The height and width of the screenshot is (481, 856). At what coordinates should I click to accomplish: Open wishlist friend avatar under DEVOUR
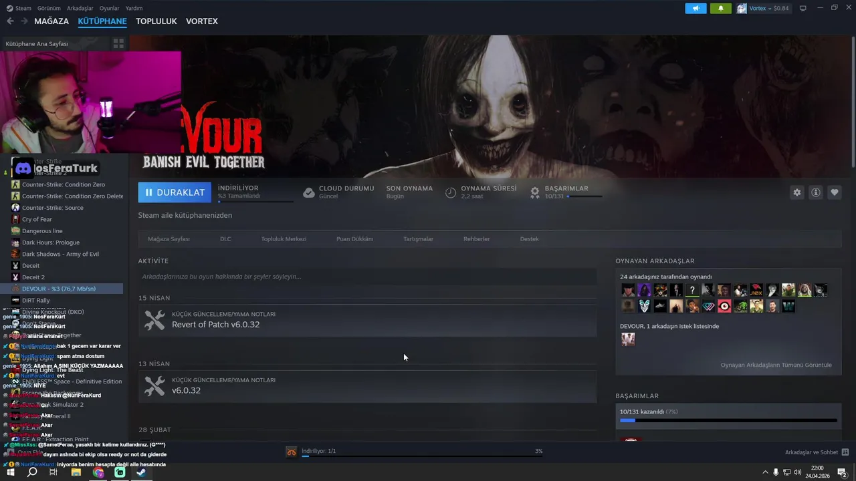(x=628, y=339)
